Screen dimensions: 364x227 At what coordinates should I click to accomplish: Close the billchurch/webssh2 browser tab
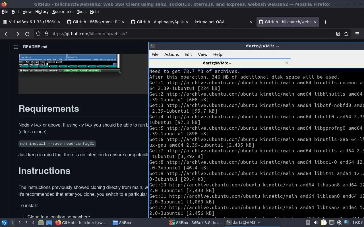coord(315,22)
